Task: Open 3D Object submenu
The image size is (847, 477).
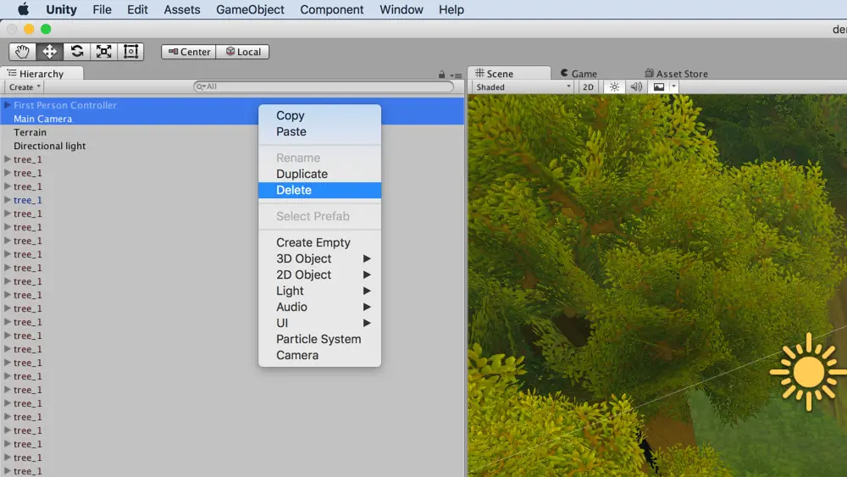Action: [320, 258]
